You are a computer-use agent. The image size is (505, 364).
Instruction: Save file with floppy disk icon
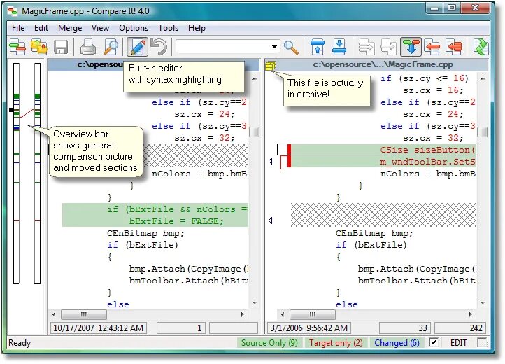[61, 47]
